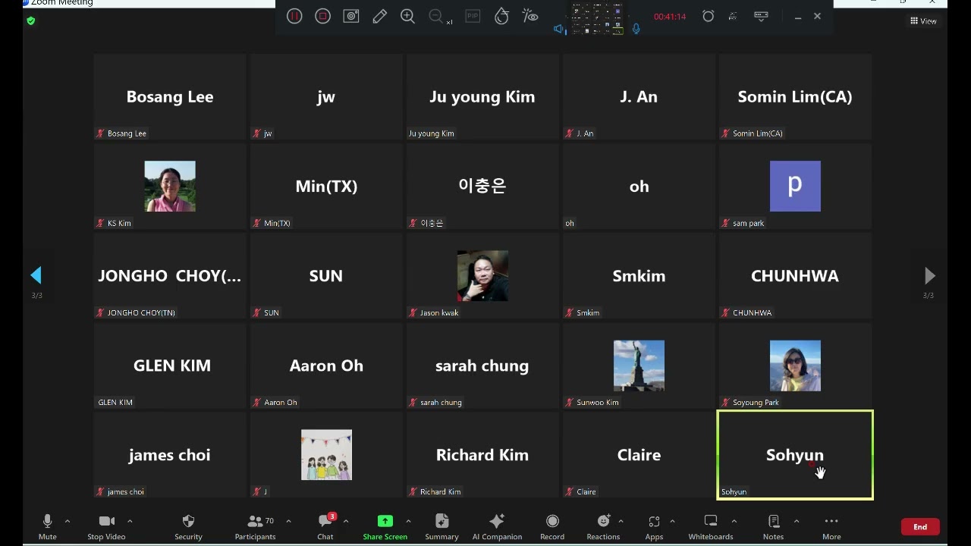Select Sunwoo Kim's Statue of Liberty photo

click(639, 366)
